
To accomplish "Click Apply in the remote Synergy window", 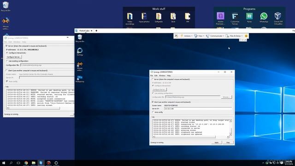I will coord(217,142).
